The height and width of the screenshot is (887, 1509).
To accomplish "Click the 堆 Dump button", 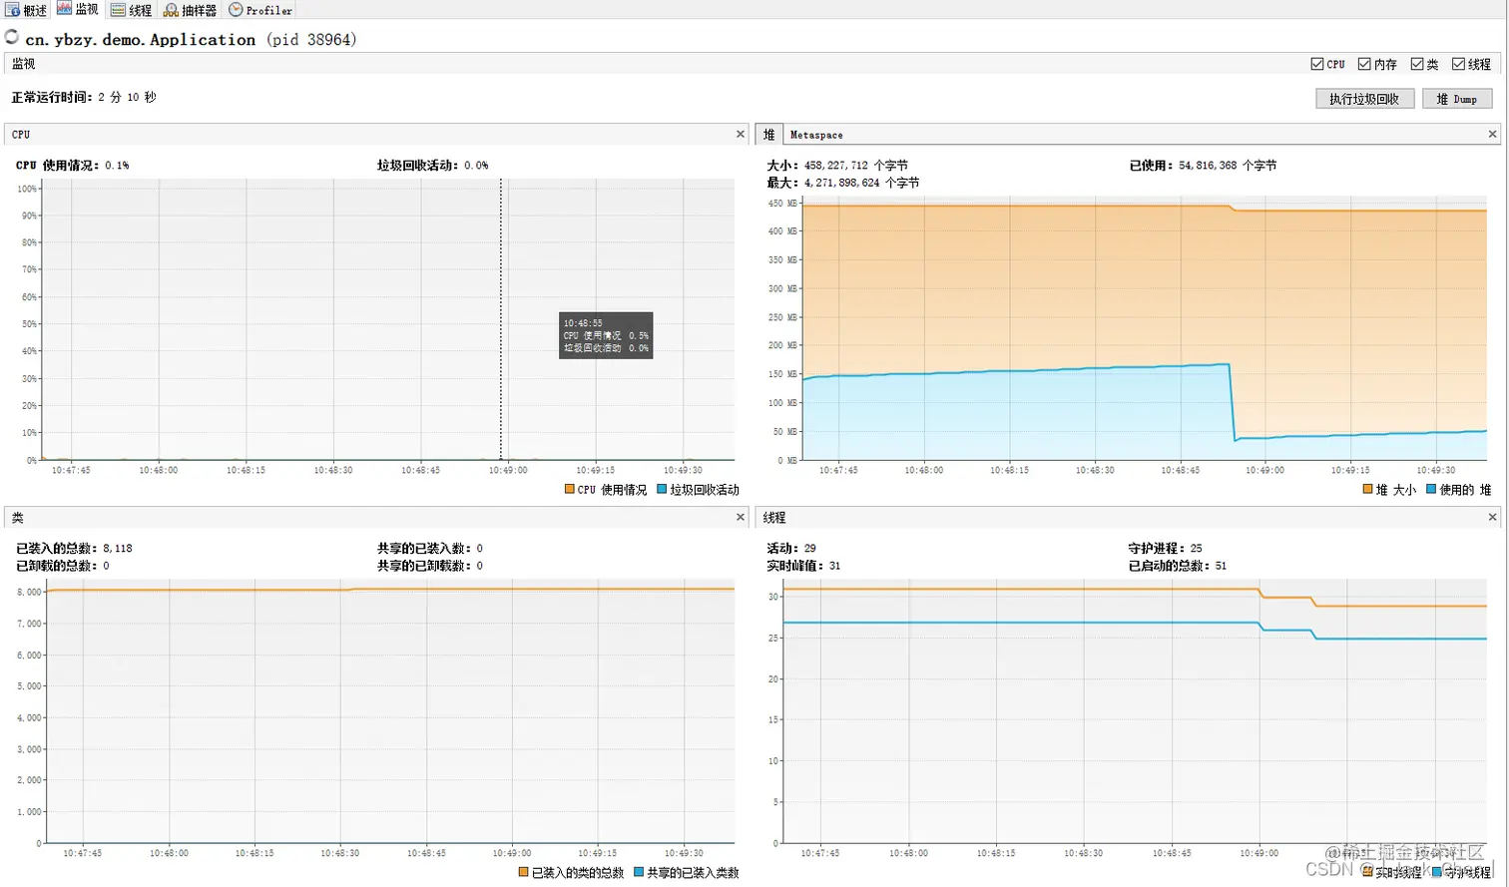I will click(x=1457, y=99).
